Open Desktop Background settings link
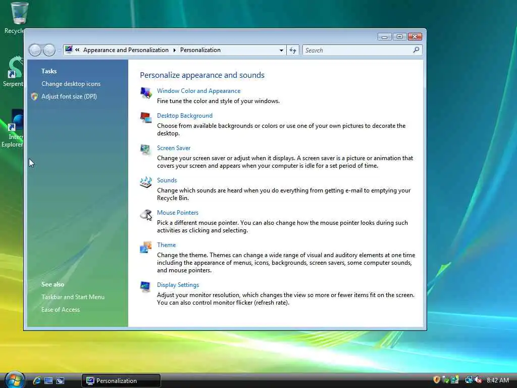 click(x=185, y=116)
